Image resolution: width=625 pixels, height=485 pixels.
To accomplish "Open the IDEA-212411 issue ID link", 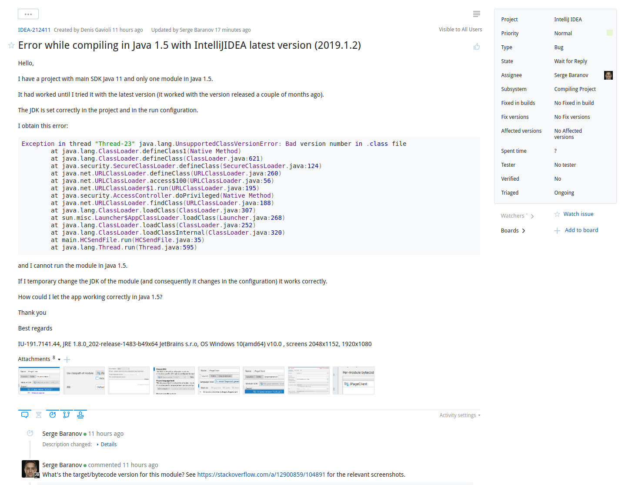I will pyautogui.click(x=34, y=30).
